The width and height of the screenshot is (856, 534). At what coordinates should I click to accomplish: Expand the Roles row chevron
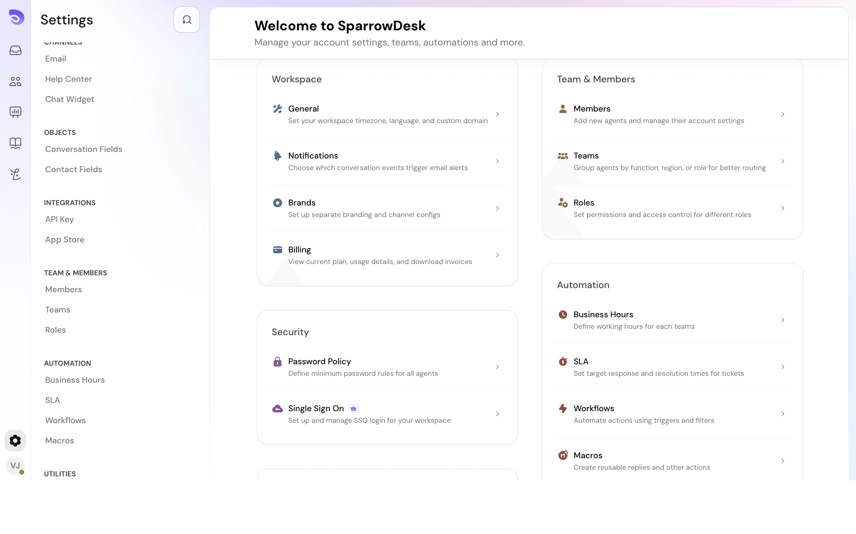(x=783, y=208)
